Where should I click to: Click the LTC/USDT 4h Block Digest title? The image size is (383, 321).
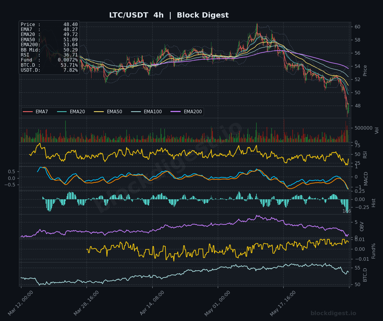[x=169, y=15]
